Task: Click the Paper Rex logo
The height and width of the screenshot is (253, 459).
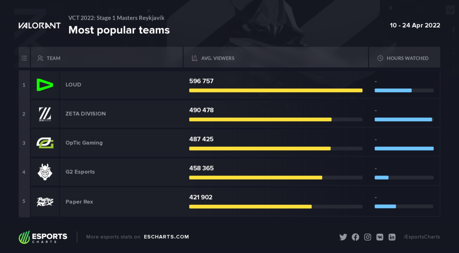Action: point(45,201)
